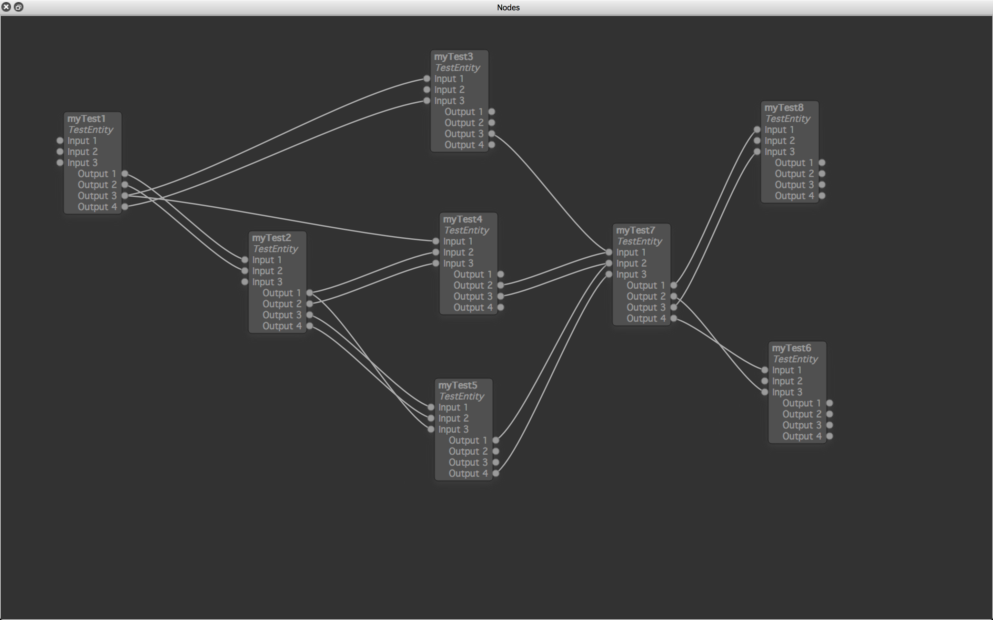Viewport: 993px width, 620px height.
Task: Select the myTest7 node header
Action: tap(635, 230)
